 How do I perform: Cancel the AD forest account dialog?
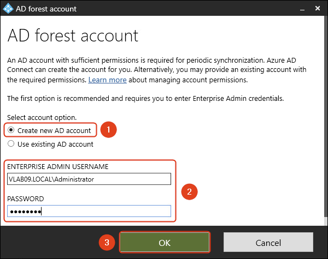[268, 242]
